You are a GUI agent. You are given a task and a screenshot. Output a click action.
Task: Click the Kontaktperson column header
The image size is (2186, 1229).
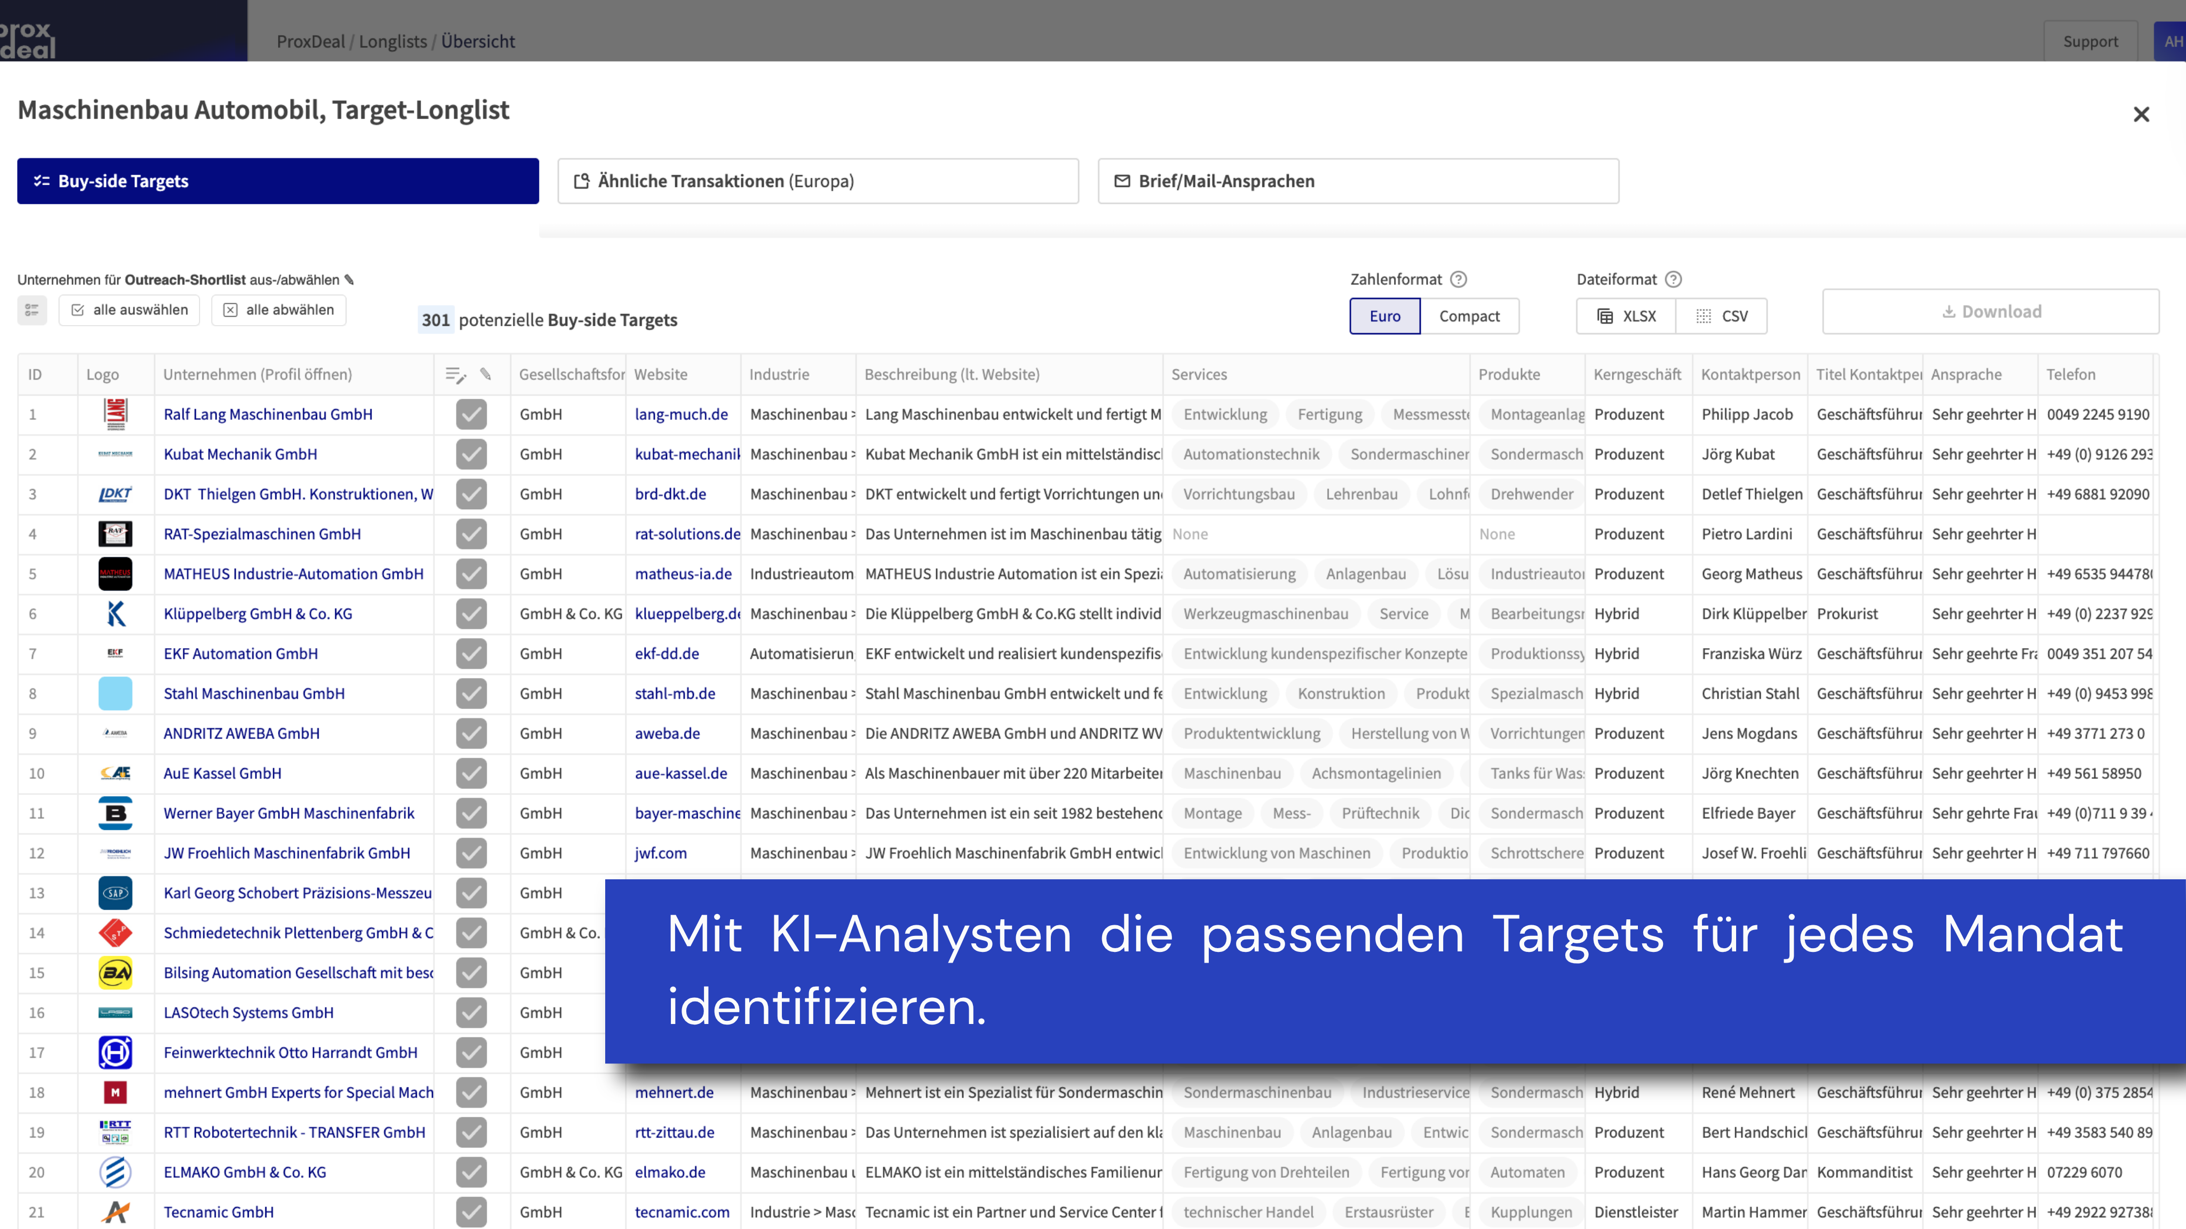pyautogui.click(x=1750, y=374)
